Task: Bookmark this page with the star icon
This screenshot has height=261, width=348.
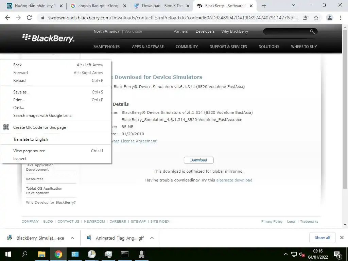Action: point(316,18)
